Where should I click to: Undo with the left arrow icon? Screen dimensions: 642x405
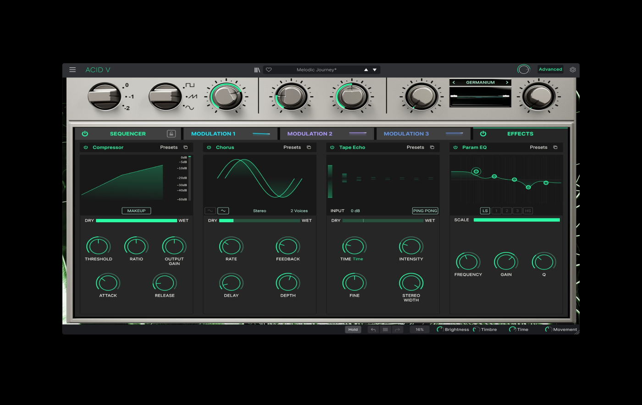[373, 329]
